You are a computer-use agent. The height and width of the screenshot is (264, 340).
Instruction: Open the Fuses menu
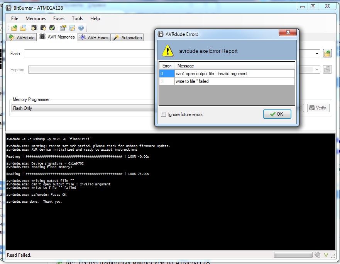[59, 18]
